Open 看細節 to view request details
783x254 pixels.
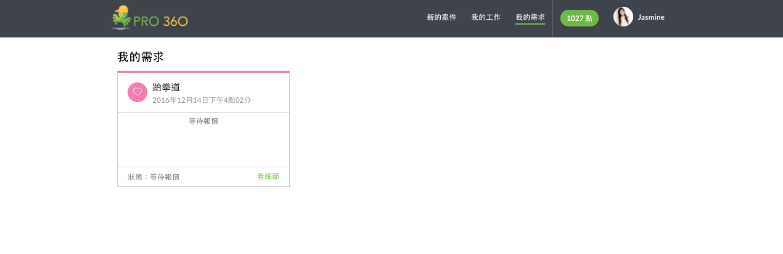click(x=268, y=177)
